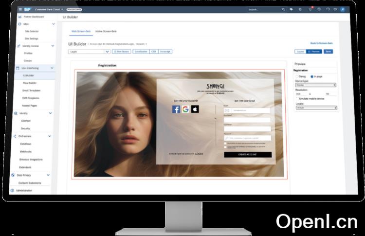Select the Dialog radio option
Image resolution: width=365 pixels, height=236 pixels.
pos(297,76)
